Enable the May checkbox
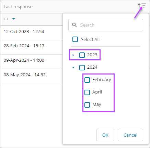This screenshot has width=150, height=148. [87, 105]
